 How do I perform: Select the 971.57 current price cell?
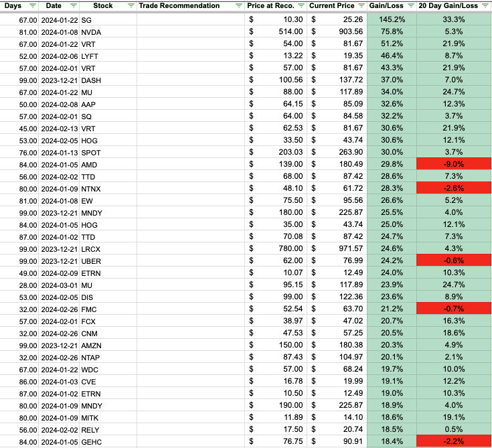point(337,248)
